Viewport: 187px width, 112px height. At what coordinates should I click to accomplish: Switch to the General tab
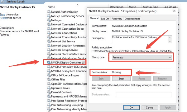(94, 18)
